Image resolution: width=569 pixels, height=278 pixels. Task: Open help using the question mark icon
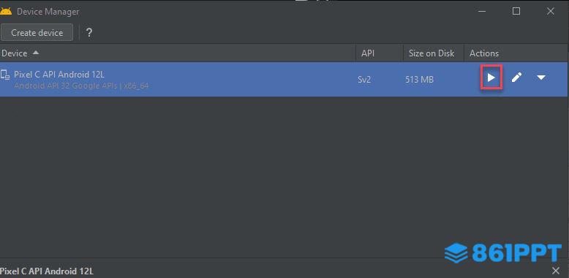[x=89, y=33]
